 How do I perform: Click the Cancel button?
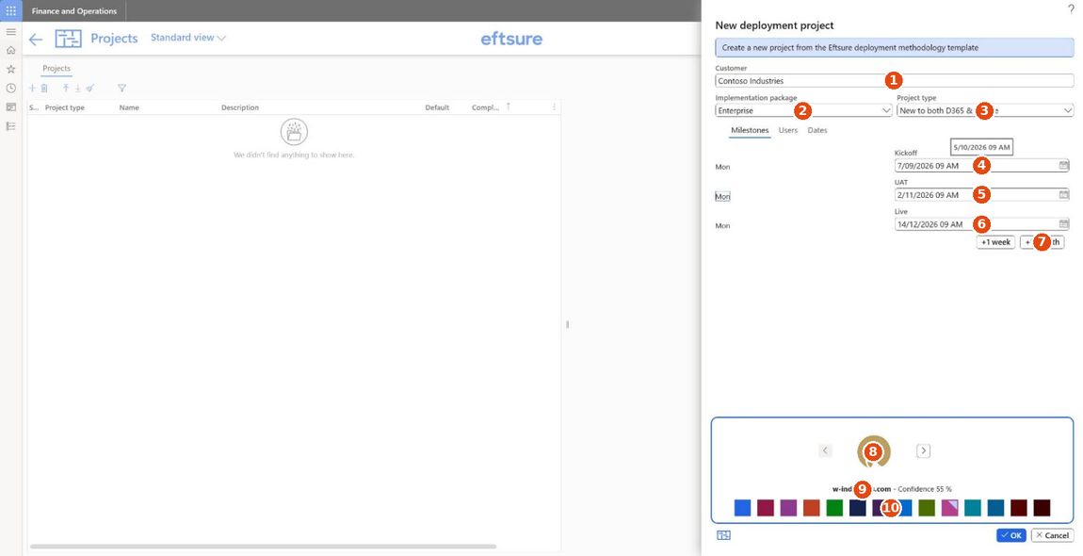1053,535
